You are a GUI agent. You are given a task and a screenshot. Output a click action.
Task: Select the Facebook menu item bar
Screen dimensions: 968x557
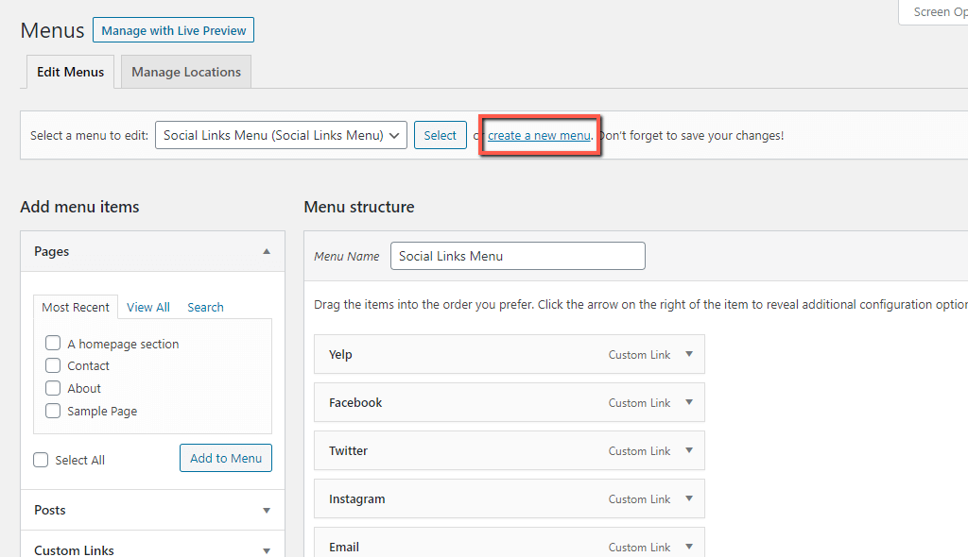coord(510,402)
